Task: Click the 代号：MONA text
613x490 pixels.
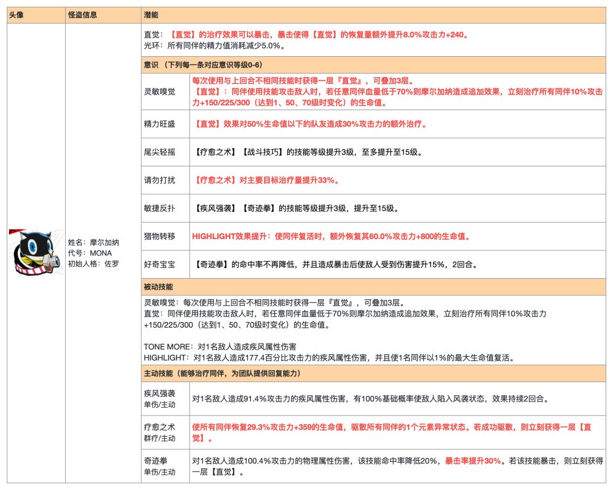Action: click(x=90, y=253)
